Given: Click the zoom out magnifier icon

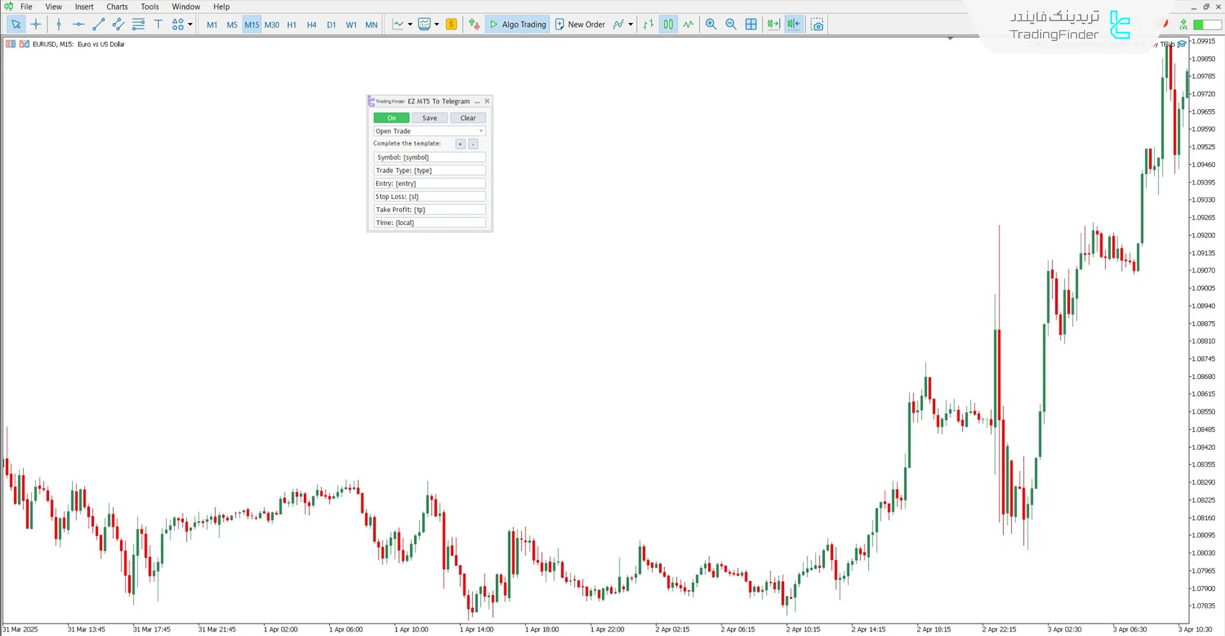Looking at the screenshot, I should pos(731,24).
